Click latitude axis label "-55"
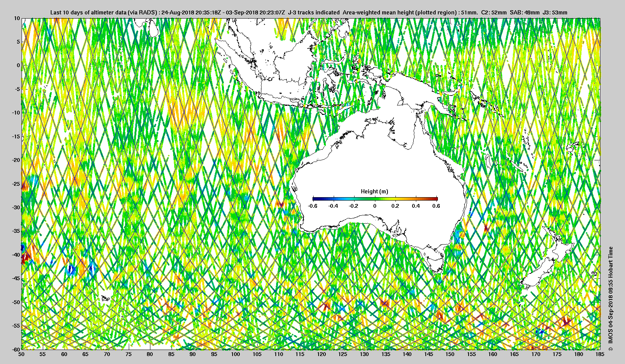The image size is (625, 364). pyautogui.click(x=16, y=326)
